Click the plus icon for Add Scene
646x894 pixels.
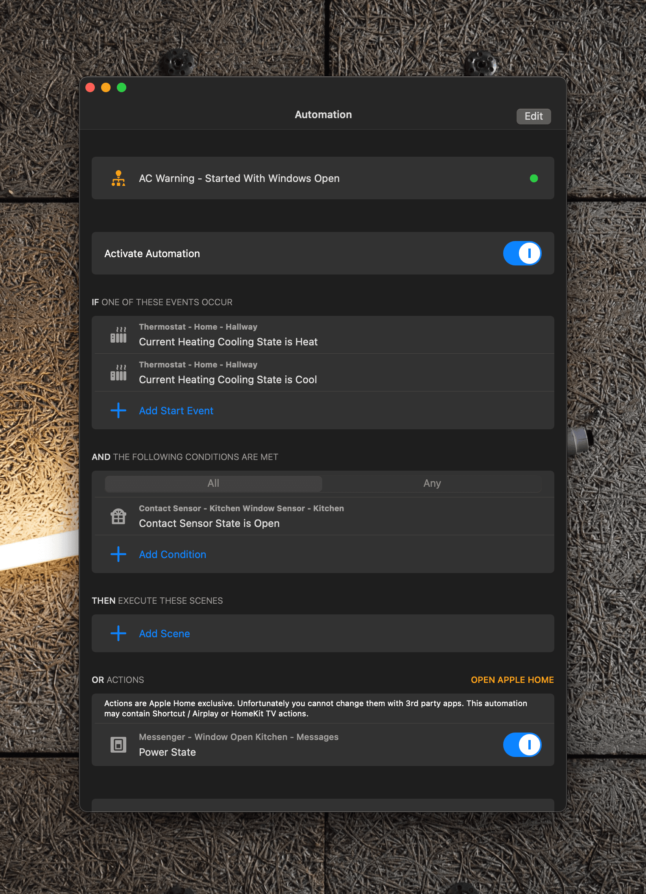tap(118, 633)
